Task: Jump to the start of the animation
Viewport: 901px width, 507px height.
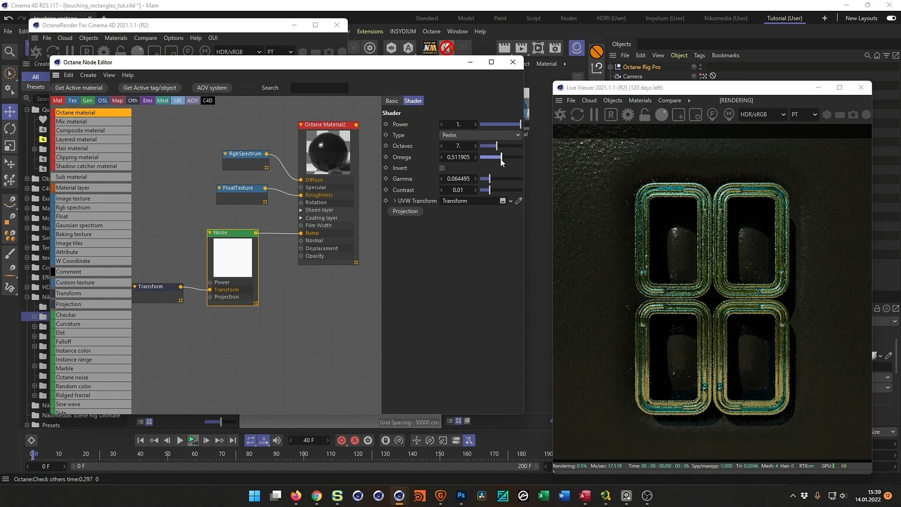Action: pyautogui.click(x=141, y=440)
